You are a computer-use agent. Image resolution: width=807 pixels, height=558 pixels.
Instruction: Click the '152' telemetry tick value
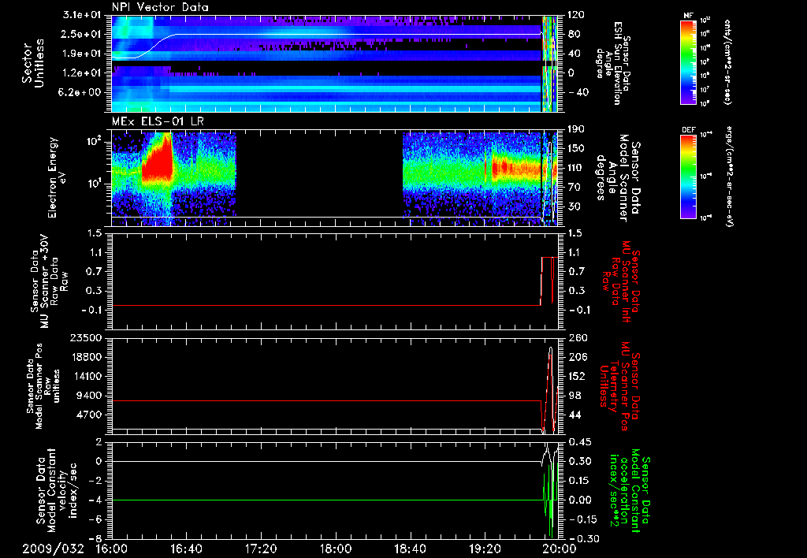coord(576,376)
